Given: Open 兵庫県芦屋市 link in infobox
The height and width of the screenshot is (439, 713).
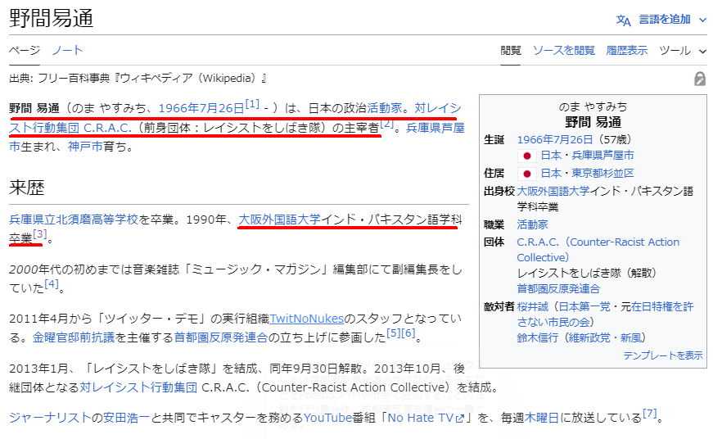Looking at the screenshot, I should (603, 156).
